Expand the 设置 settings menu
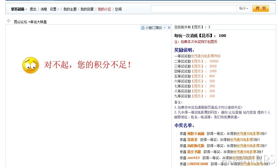The image size is (277, 167). tap(54, 9)
